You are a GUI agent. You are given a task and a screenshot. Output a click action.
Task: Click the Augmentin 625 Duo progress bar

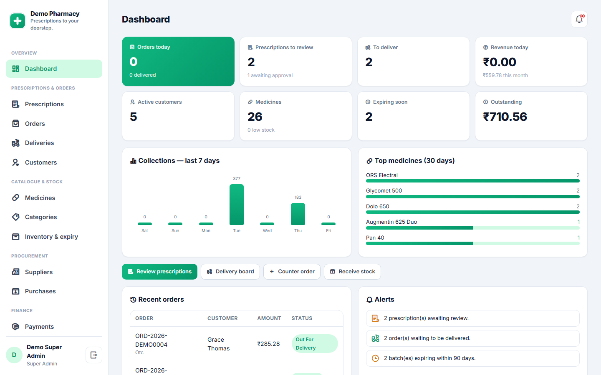coord(473,228)
